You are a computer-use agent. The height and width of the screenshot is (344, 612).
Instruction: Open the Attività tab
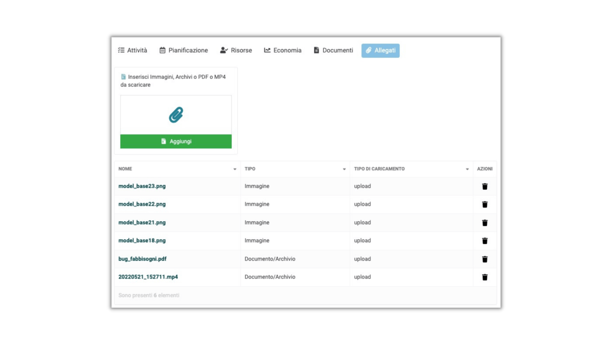tap(133, 50)
